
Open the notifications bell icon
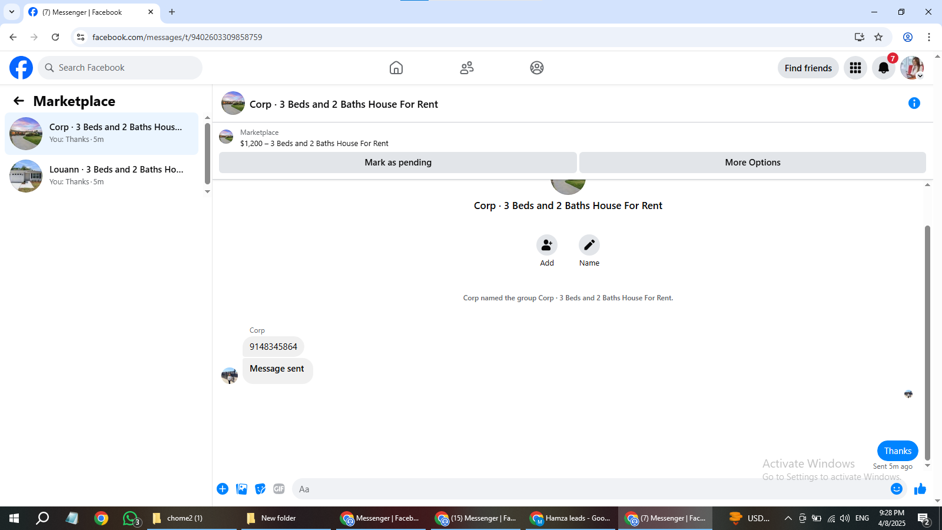[x=884, y=68]
